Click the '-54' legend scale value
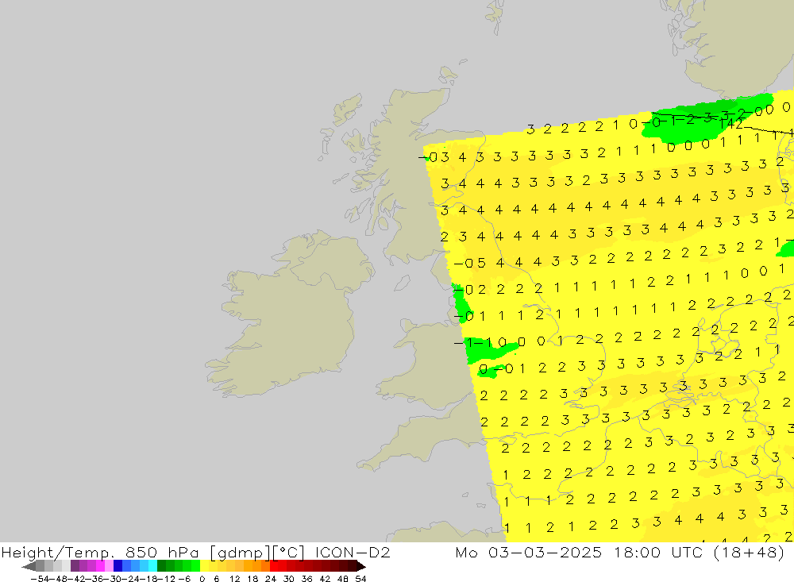Viewport: 794px width, 582px height. pyautogui.click(x=39, y=579)
